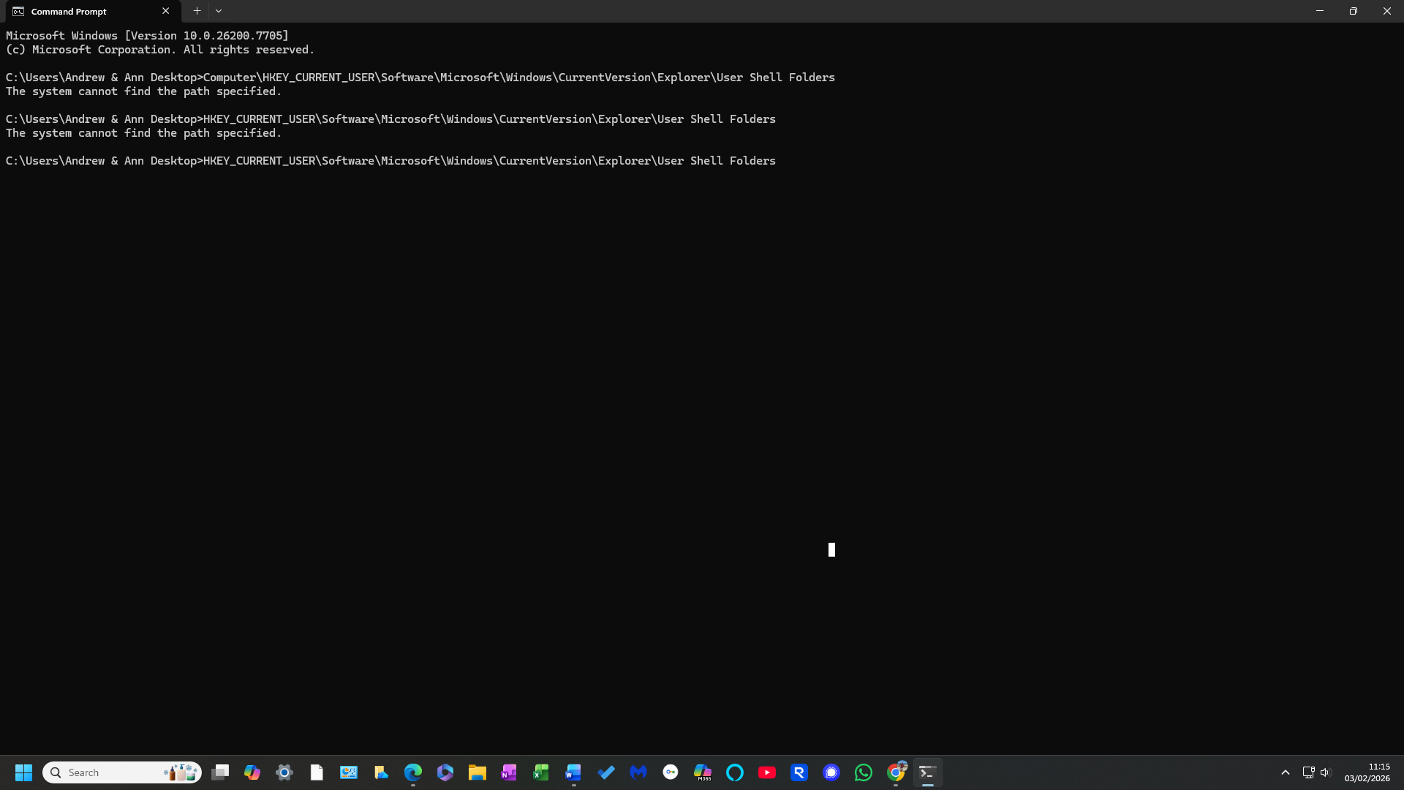Launch Microsoft Edge from taskbar
The image size is (1404, 790).
413,772
